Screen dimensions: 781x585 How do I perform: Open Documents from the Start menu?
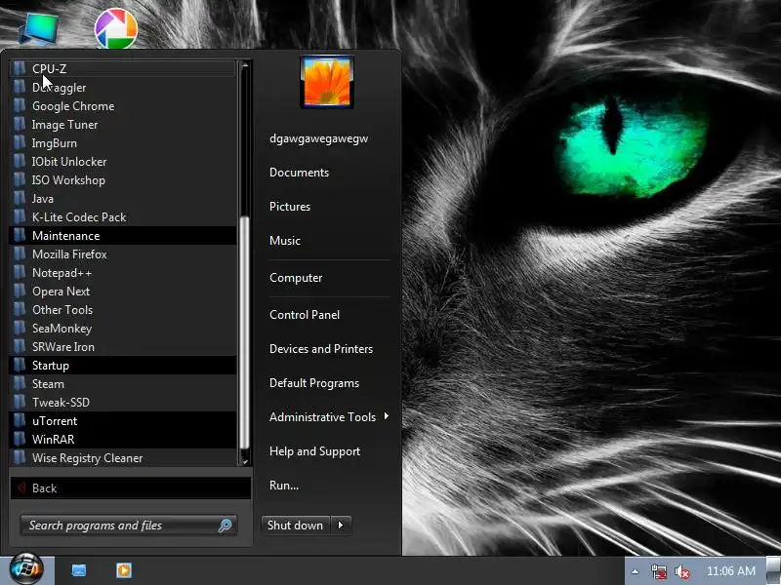click(x=300, y=173)
